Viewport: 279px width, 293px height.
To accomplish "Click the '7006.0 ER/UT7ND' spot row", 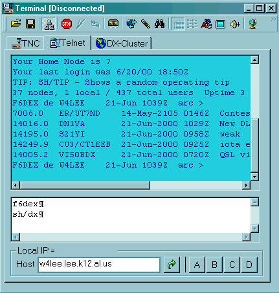I will pos(131,113).
